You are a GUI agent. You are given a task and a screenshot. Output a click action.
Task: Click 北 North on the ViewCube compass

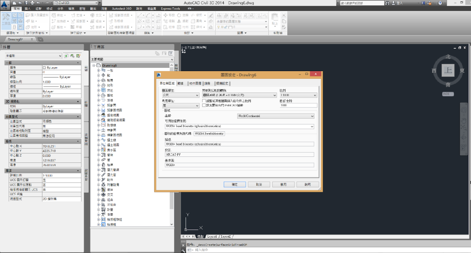[x=448, y=57]
